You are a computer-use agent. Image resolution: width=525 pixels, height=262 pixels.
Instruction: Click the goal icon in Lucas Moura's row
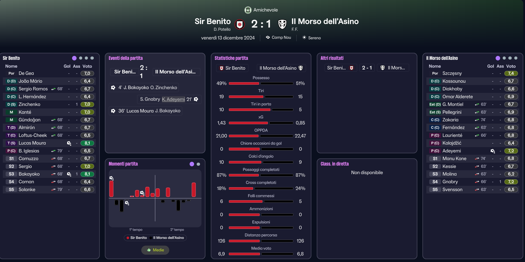(x=69, y=143)
